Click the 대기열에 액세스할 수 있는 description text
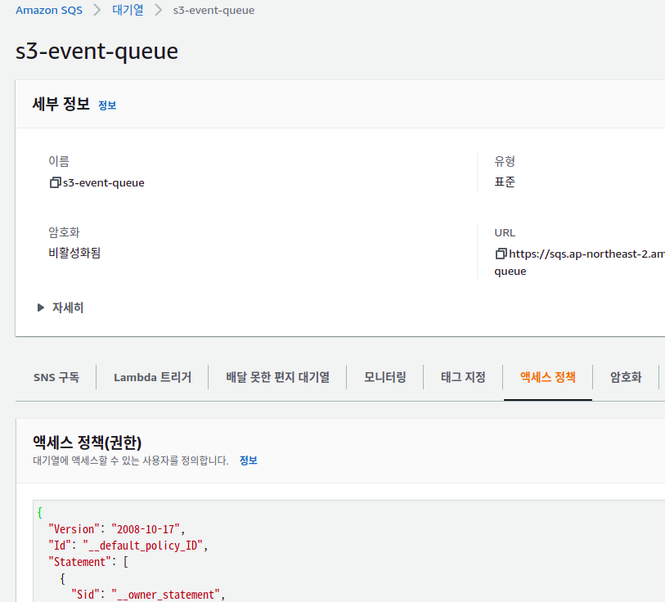 tap(131, 460)
